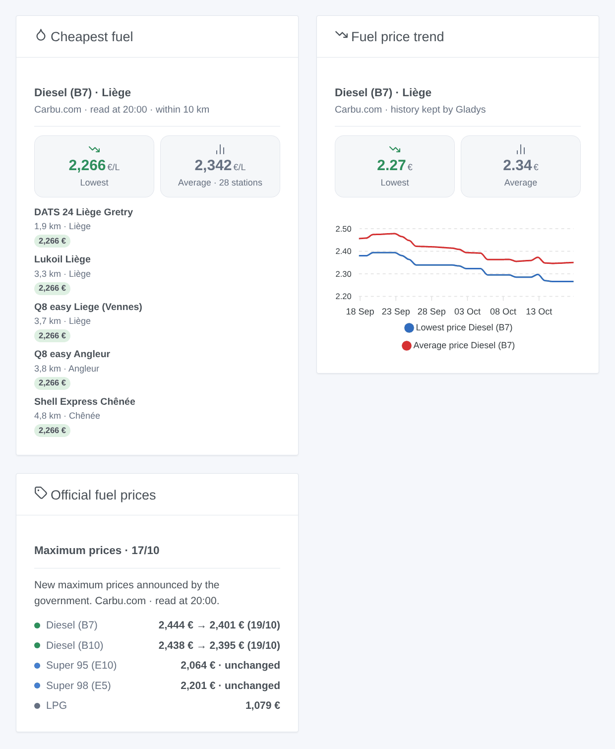Image resolution: width=615 pixels, height=749 pixels.
Task: Click the bar chart icon above 2,342 €/L
Action: [x=220, y=149]
